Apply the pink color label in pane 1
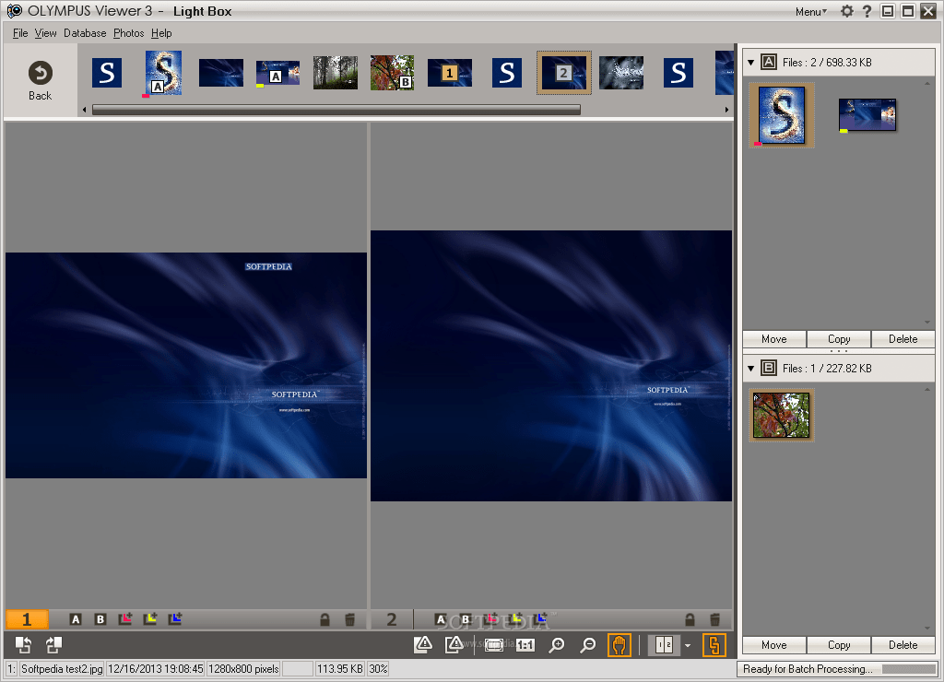 (x=125, y=619)
